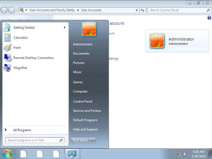
Task: Open the address bar history dropdown
Action: [x=136, y=10]
